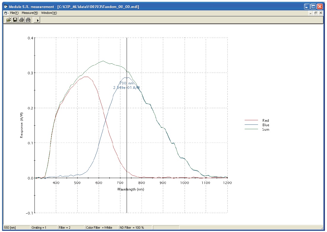The height and width of the screenshot is (232, 327).
Task: Open the File(F) menu
Action: [x=14, y=13]
